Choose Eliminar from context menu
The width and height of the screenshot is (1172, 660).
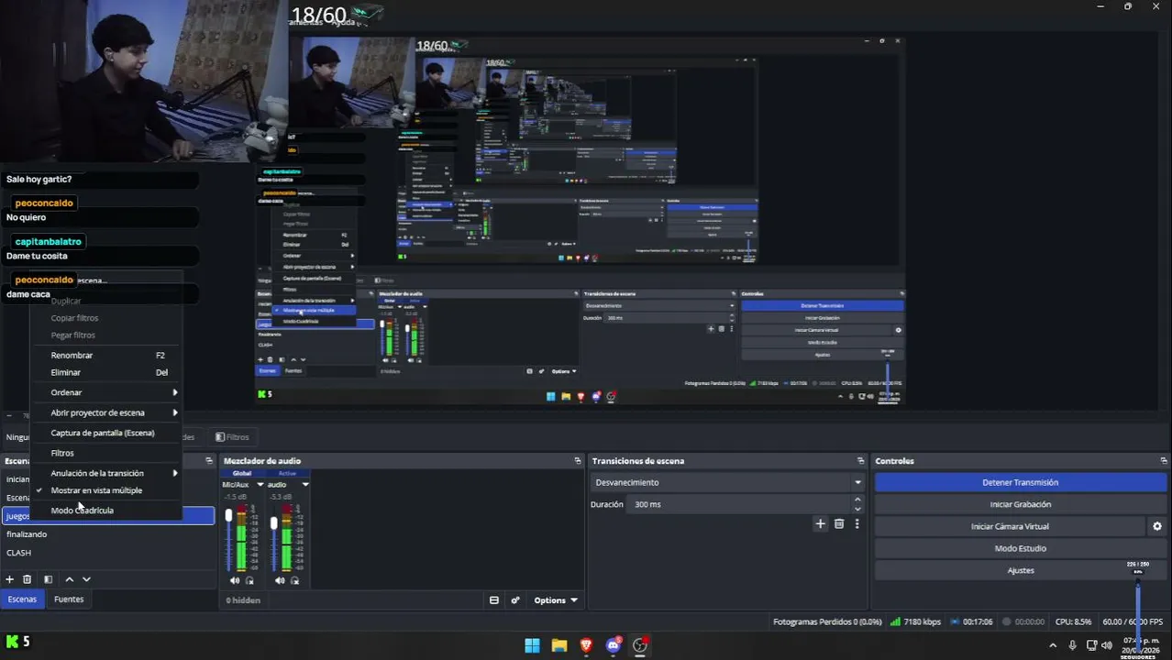[x=105, y=372]
